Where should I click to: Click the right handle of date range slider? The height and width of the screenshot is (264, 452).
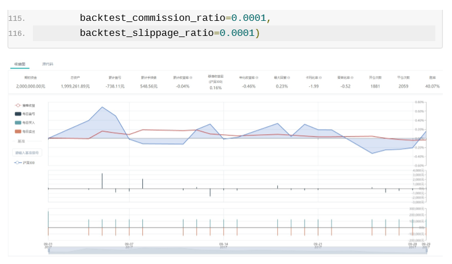[x=427, y=250]
